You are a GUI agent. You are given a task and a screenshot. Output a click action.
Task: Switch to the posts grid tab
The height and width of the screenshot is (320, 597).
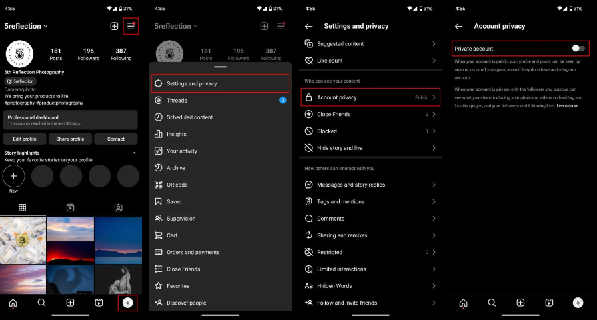pos(23,208)
